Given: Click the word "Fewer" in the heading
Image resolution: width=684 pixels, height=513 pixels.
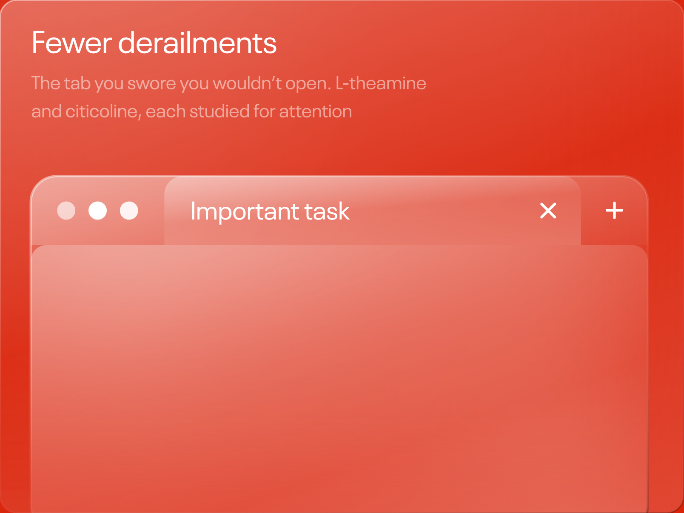Looking at the screenshot, I should tap(71, 43).
